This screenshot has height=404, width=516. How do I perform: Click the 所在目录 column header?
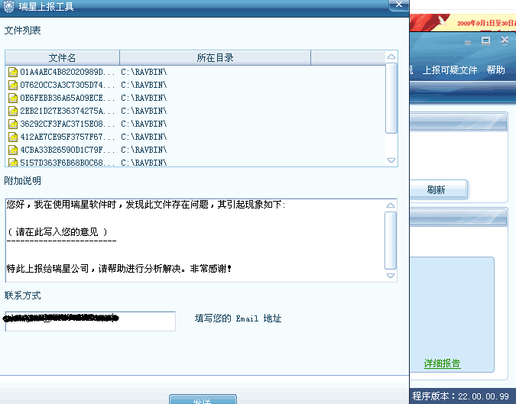[x=216, y=58]
